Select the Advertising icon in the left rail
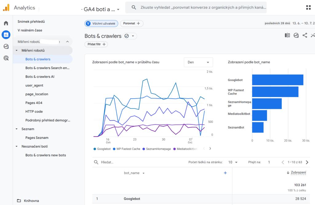Image resolution: width=315 pixels, height=205 pixels. click(x=6, y=58)
